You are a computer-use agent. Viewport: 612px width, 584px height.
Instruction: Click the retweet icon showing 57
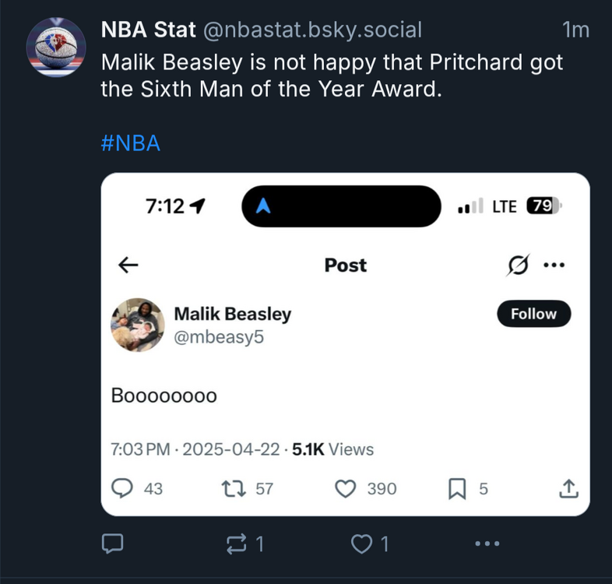pos(232,488)
